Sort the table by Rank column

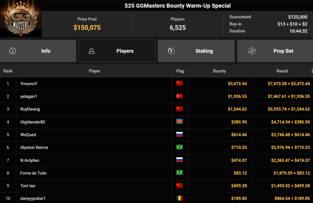pos(8,71)
